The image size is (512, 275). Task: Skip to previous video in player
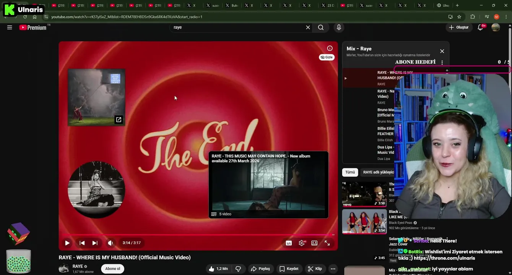(x=82, y=243)
